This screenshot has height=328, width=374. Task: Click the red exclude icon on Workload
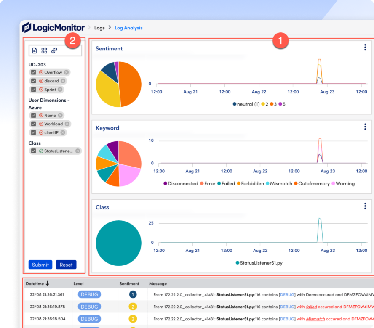click(41, 124)
